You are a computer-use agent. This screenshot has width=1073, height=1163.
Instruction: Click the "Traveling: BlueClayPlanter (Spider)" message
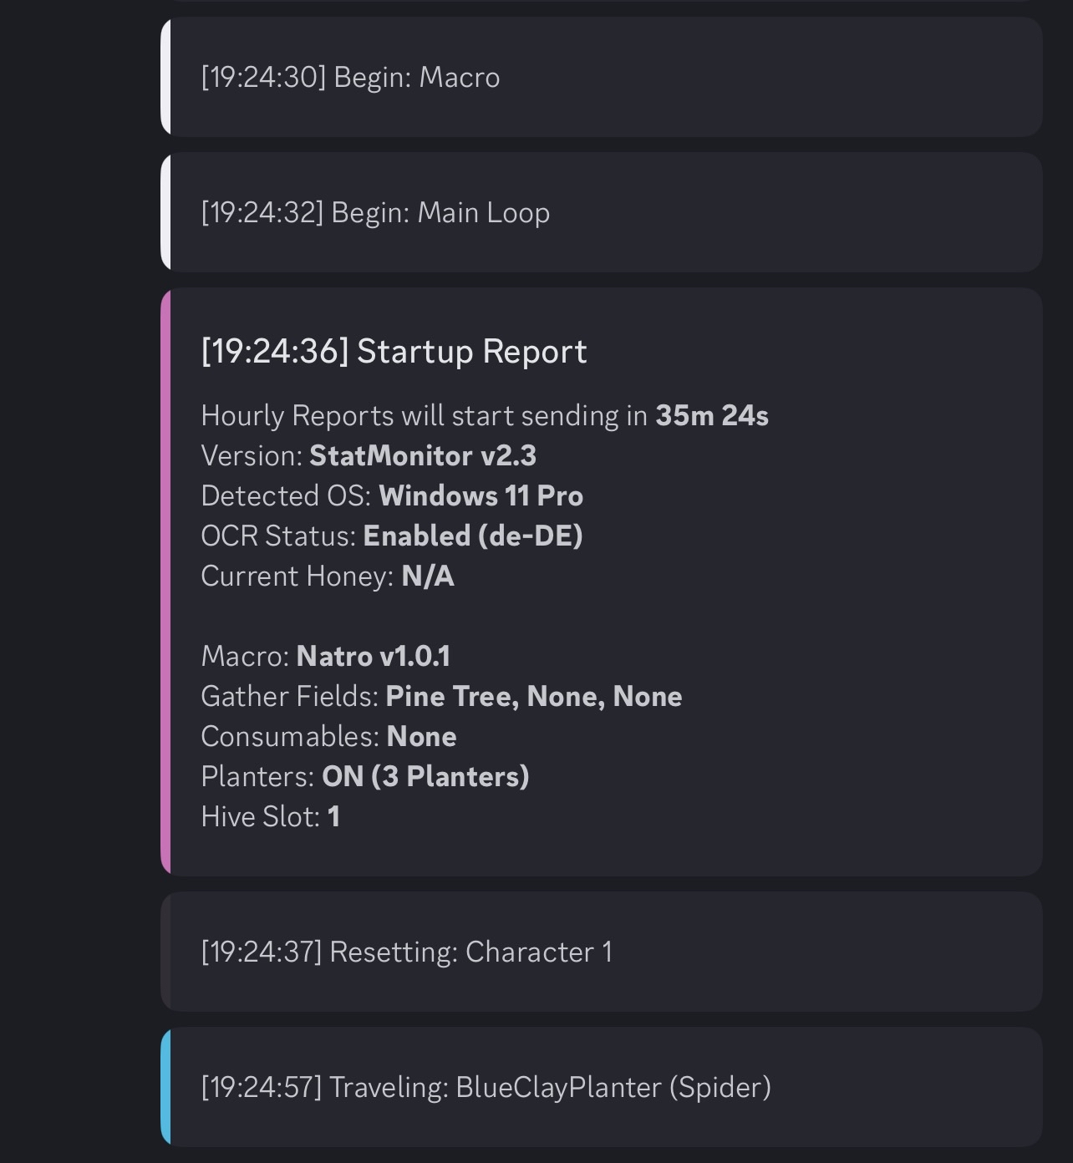pos(486,1088)
